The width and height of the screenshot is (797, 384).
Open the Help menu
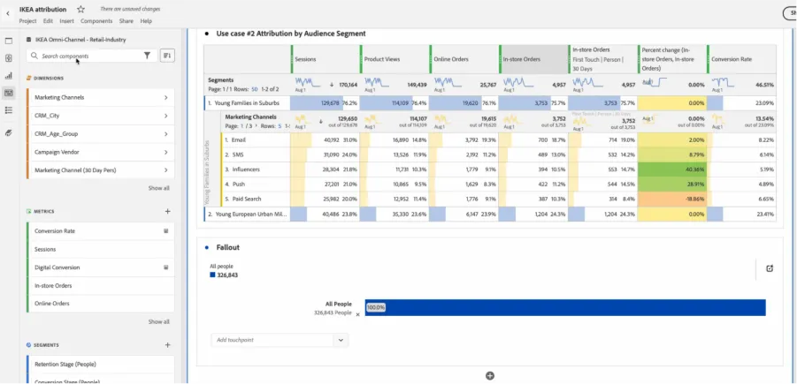click(x=146, y=21)
